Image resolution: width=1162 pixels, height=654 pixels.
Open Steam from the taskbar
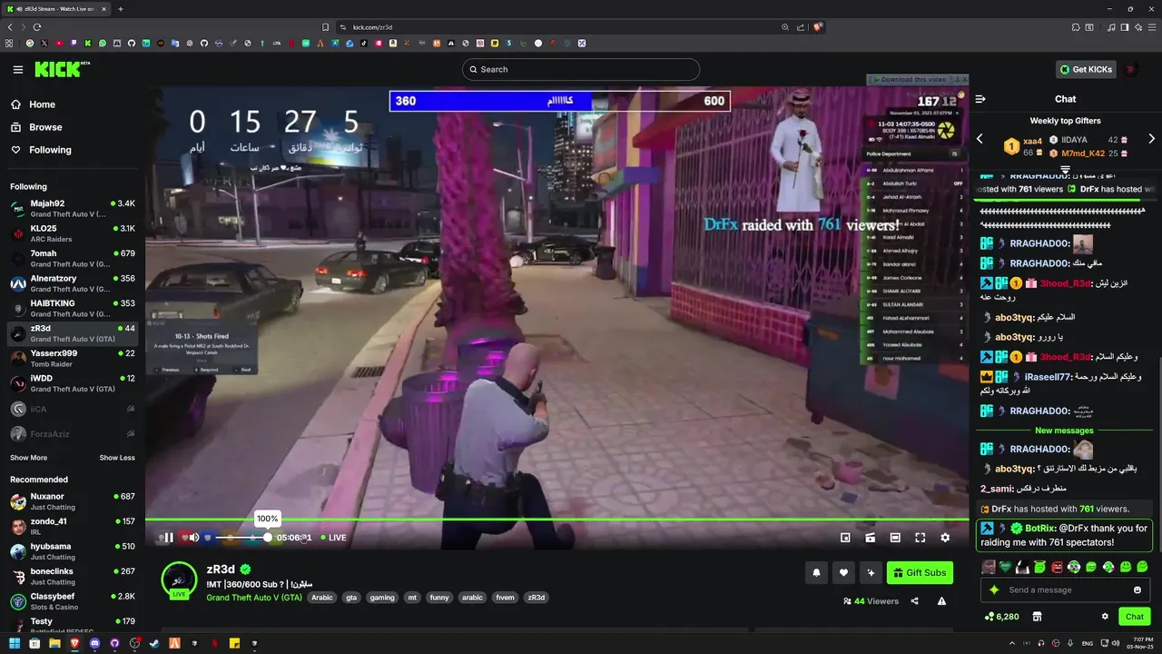click(154, 644)
